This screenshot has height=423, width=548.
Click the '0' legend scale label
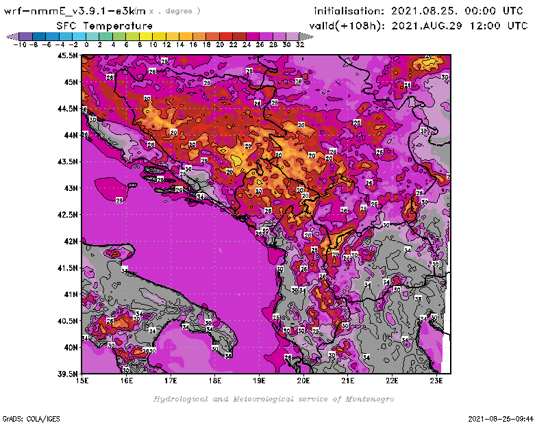(x=86, y=44)
